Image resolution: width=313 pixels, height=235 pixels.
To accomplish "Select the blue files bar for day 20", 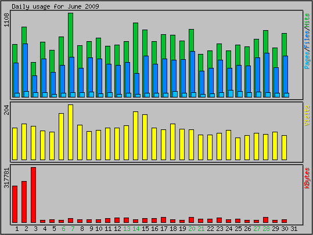I will (x=192, y=72).
